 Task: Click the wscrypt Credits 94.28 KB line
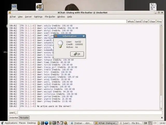point(55,91)
